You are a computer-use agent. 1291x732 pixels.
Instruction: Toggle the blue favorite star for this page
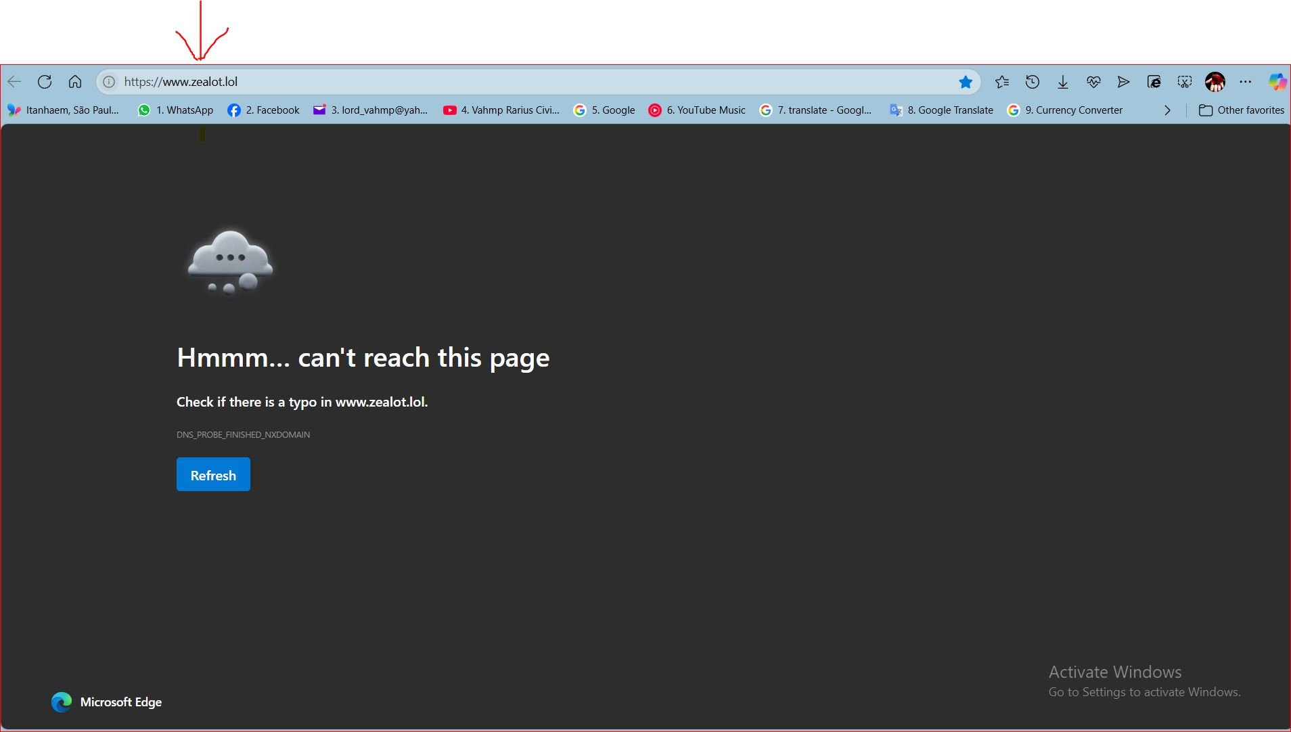coord(966,82)
